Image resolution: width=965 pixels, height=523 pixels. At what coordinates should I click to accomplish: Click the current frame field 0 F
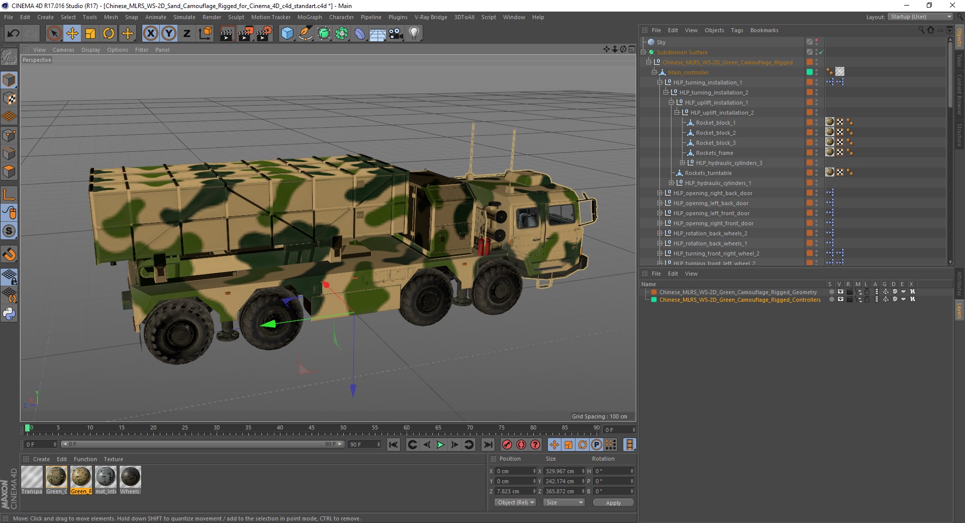click(x=41, y=445)
